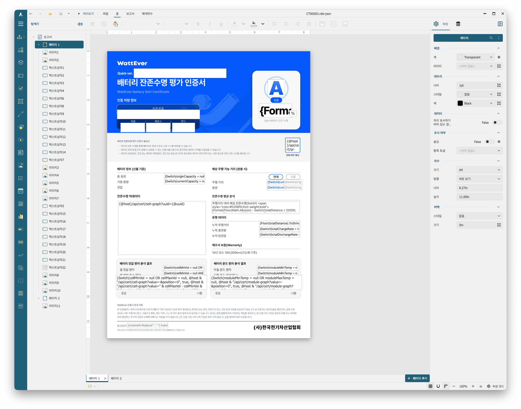
Task: Click the 미리보기 preview button
Action: [86, 14]
